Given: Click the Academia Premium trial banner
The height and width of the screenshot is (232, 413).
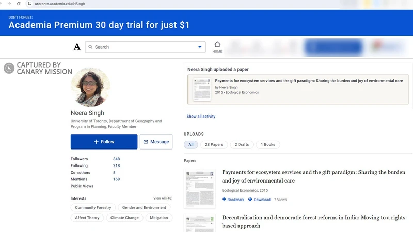Looking at the screenshot, I should tap(206, 23).
